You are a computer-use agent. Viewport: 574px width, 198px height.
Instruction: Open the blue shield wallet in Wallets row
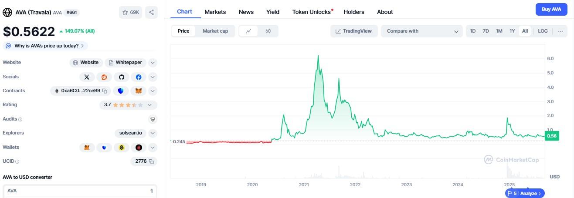pos(104,148)
